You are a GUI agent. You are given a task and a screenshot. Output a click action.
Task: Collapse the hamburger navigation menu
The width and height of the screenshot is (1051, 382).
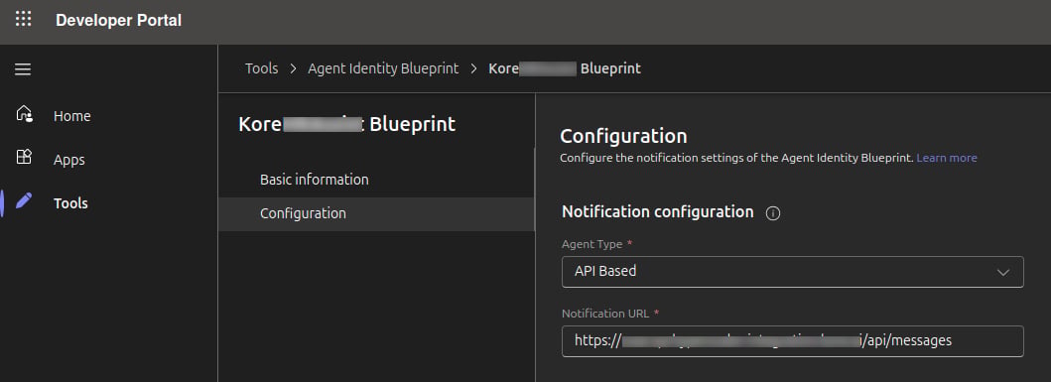(x=23, y=69)
